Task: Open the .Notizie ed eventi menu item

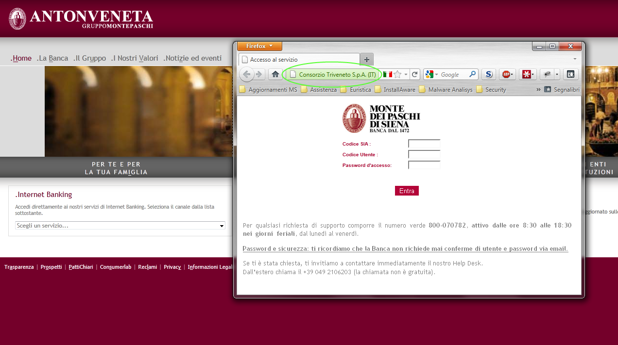Action: tap(192, 58)
